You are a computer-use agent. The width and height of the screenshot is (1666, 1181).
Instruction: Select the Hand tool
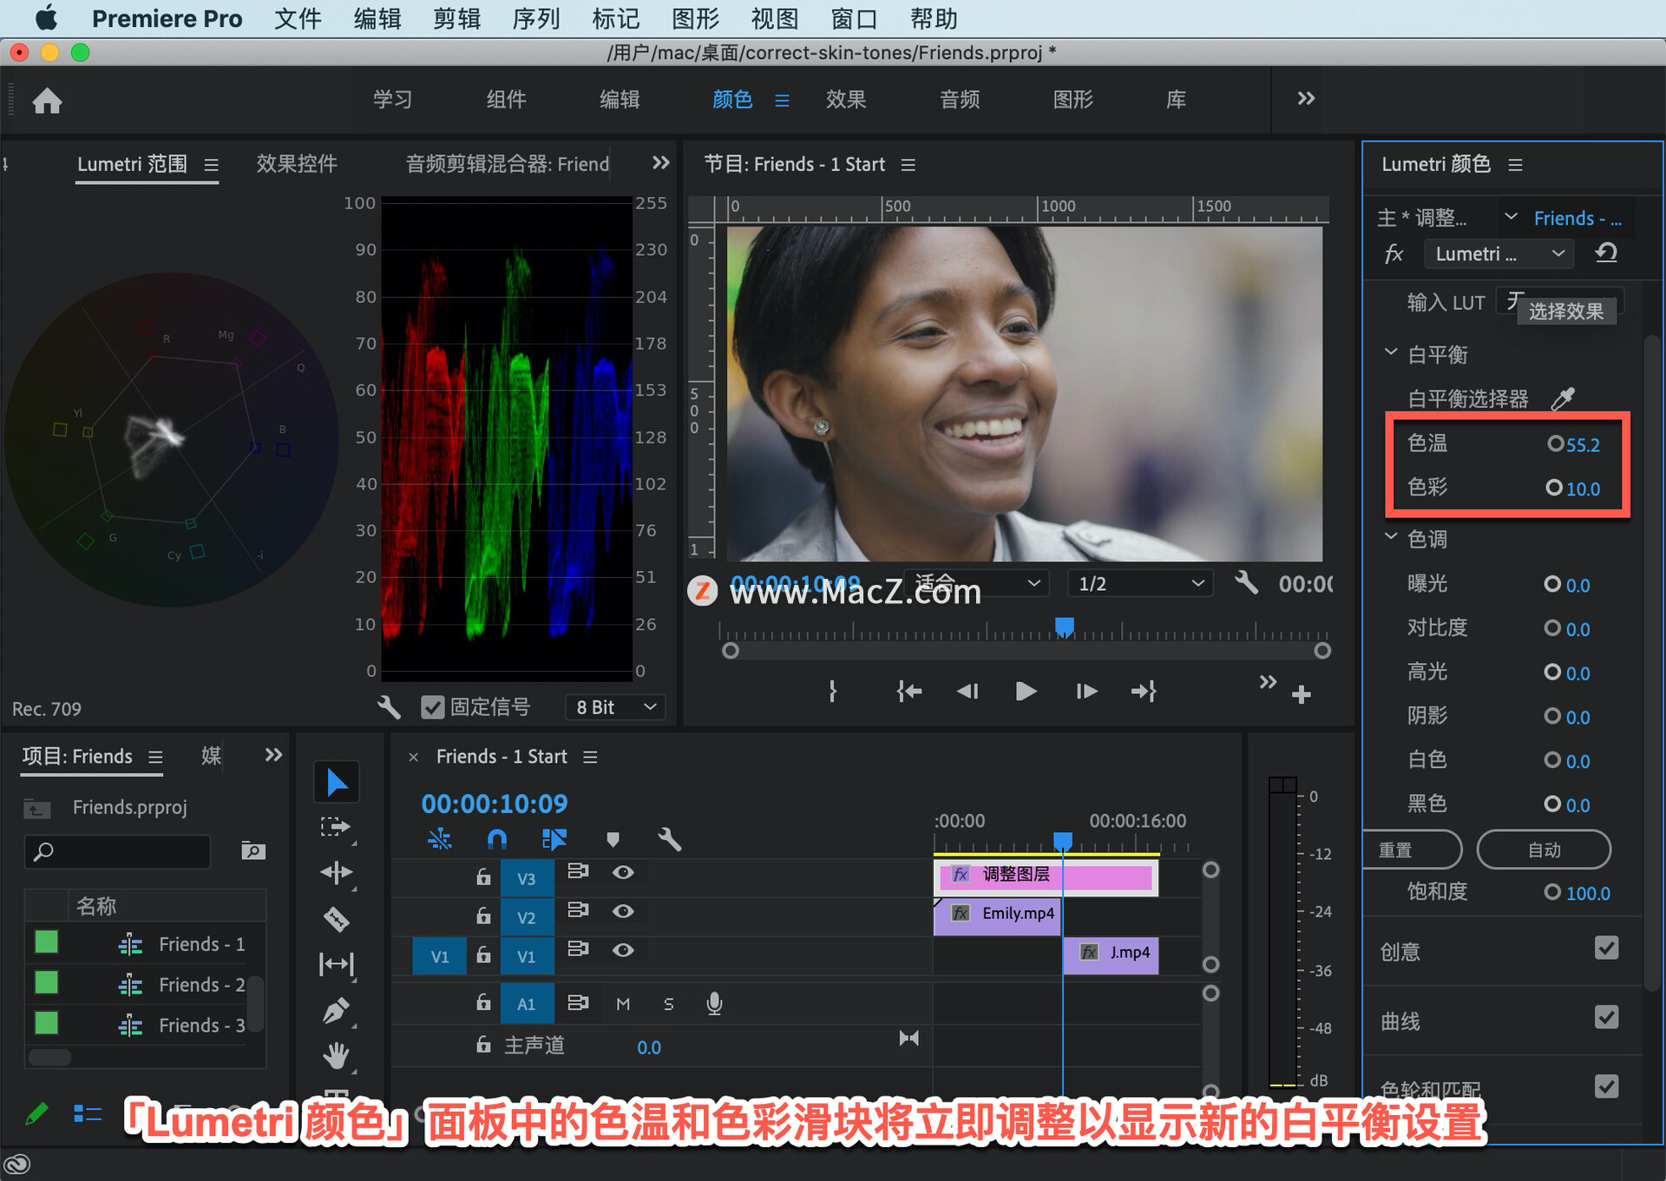click(337, 1055)
